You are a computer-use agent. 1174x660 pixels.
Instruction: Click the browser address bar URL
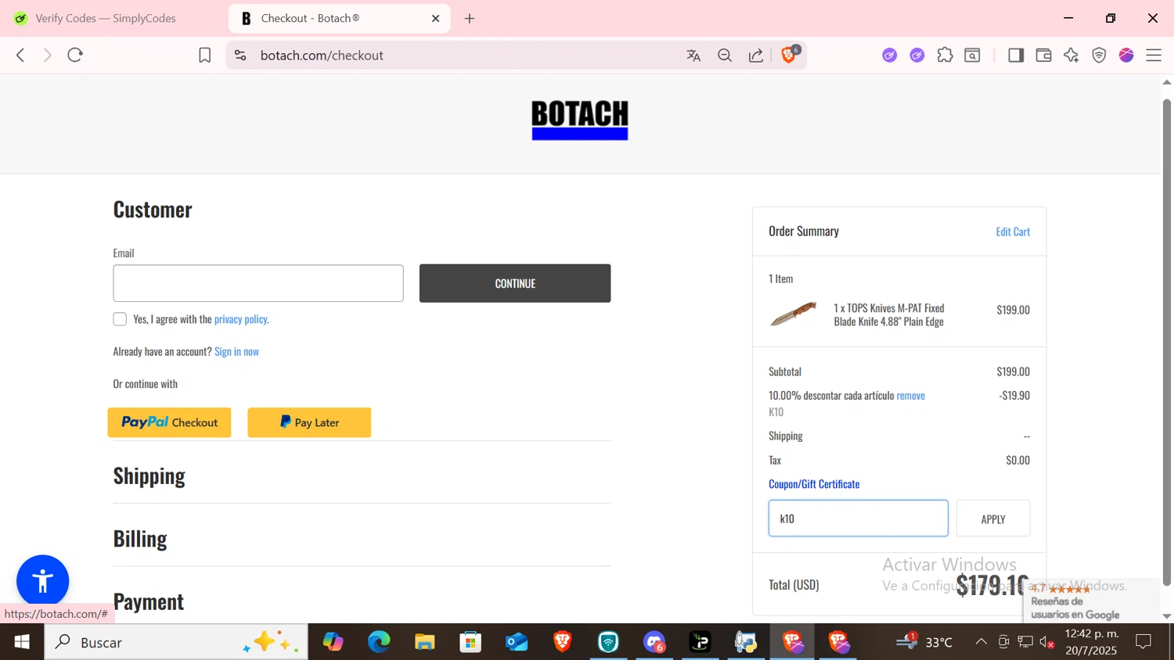coord(322,56)
